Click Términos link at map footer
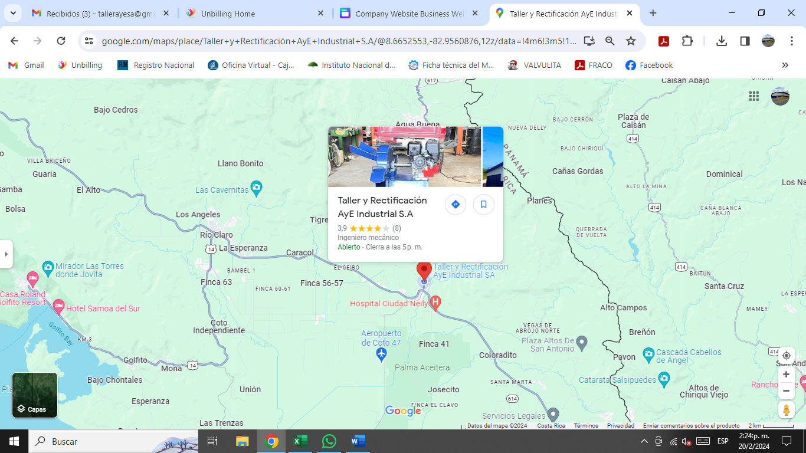 pos(586,425)
